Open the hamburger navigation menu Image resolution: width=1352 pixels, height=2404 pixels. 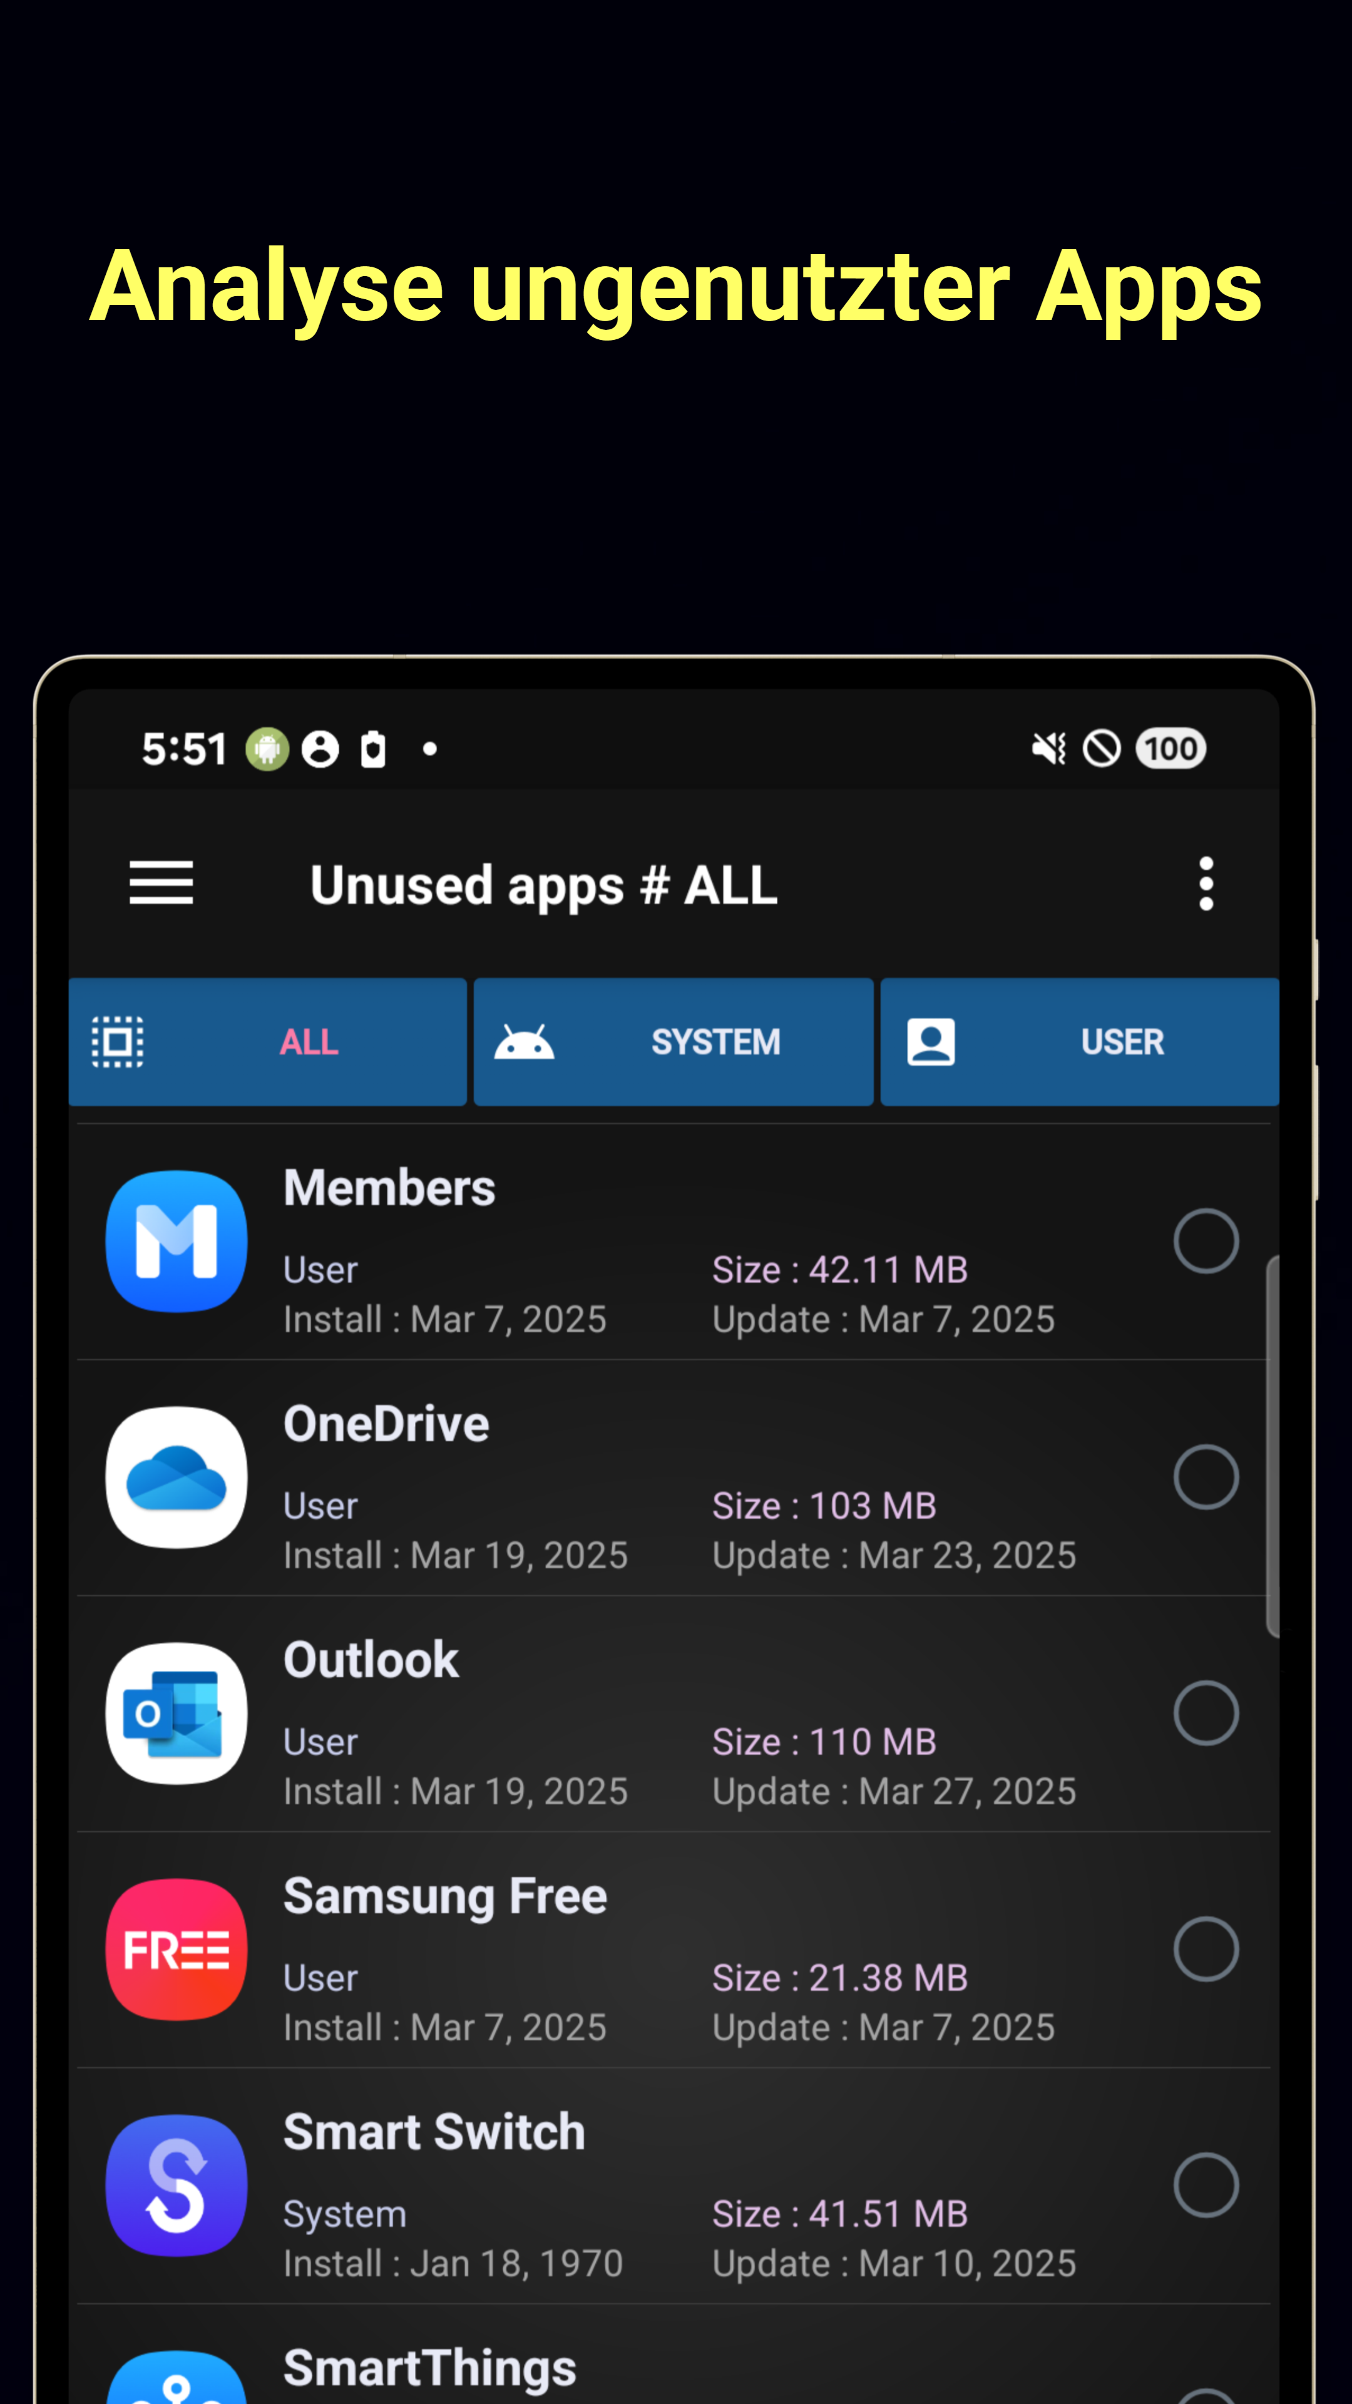coord(161,883)
